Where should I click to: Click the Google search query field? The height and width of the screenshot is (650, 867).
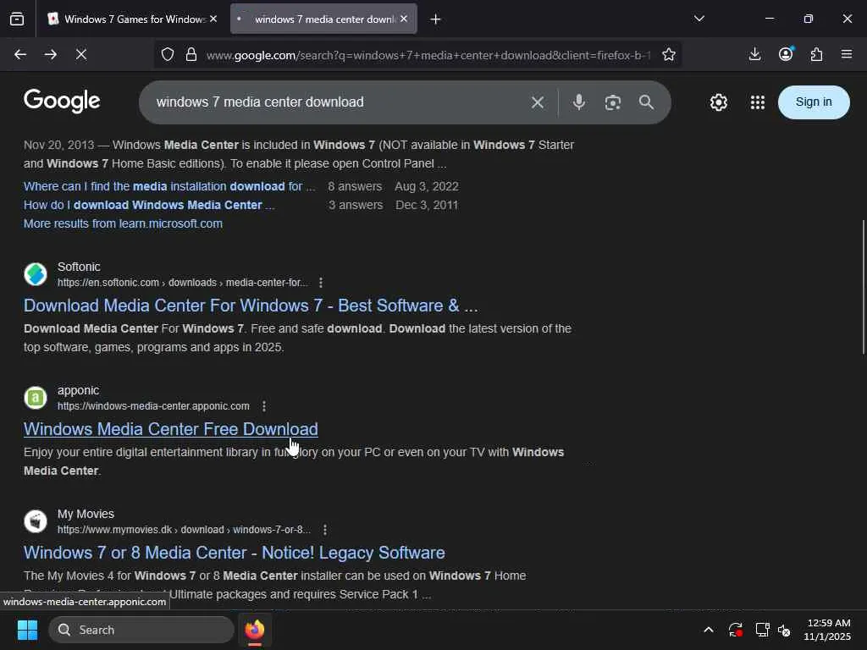tap(337, 102)
